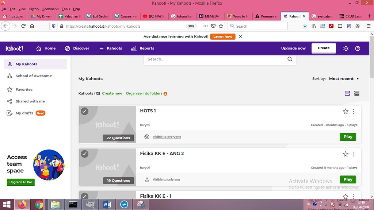The width and height of the screenshot is (374, 210).
Task: Bookmark this page with the star icon
Action: click(x=221, y=26)
